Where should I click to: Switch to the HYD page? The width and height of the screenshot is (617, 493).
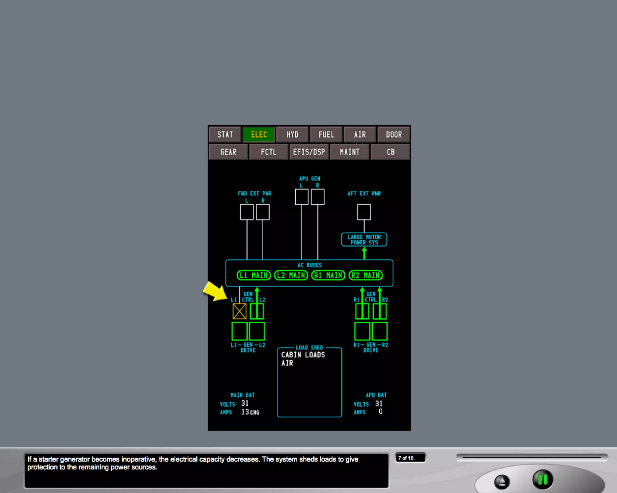292,134
